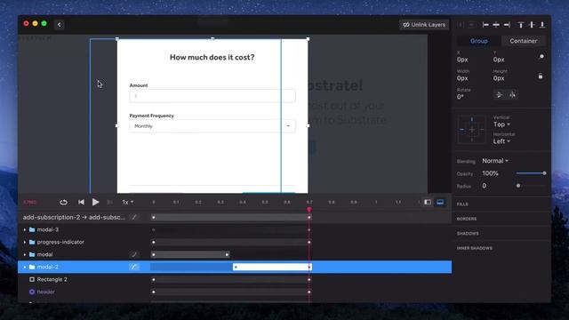Screen dimensions: 569x320
Task: Click the distribute horizontally icon
Action: (461, 25)
